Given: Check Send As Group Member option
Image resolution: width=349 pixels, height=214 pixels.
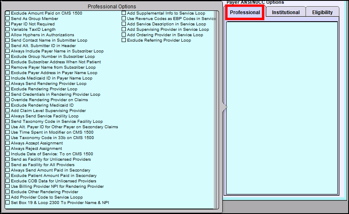Looking at the screenshot, I should 8,19.
